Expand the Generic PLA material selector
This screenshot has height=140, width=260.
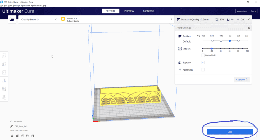(x=116, y=19)
